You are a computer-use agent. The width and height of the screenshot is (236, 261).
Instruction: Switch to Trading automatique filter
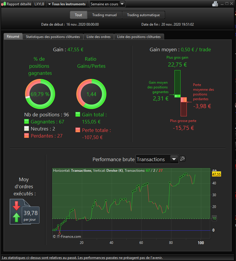point(143,15)
